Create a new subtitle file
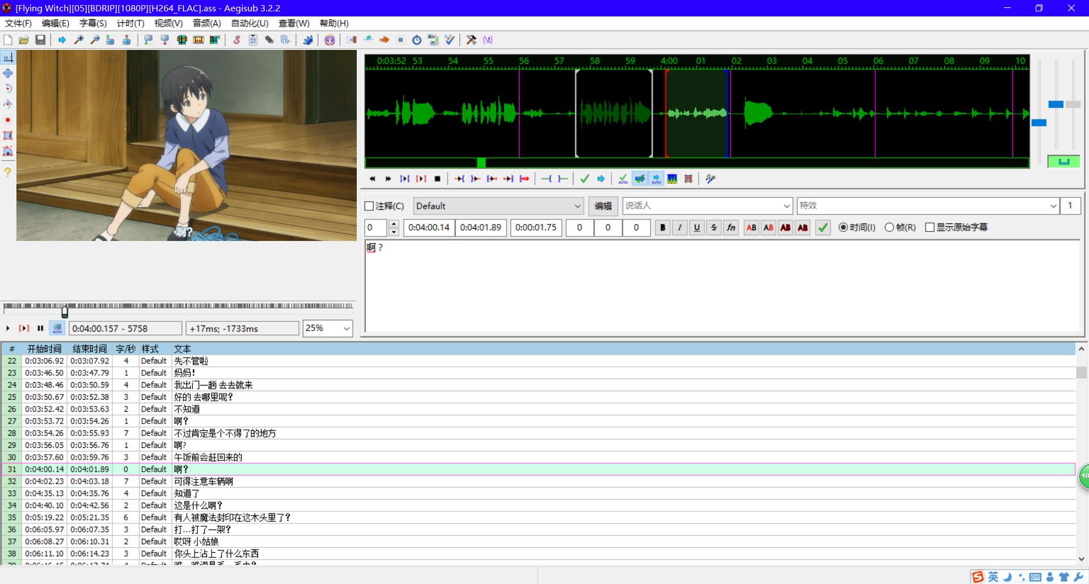The image size is (1089, 584). point(8,40)
